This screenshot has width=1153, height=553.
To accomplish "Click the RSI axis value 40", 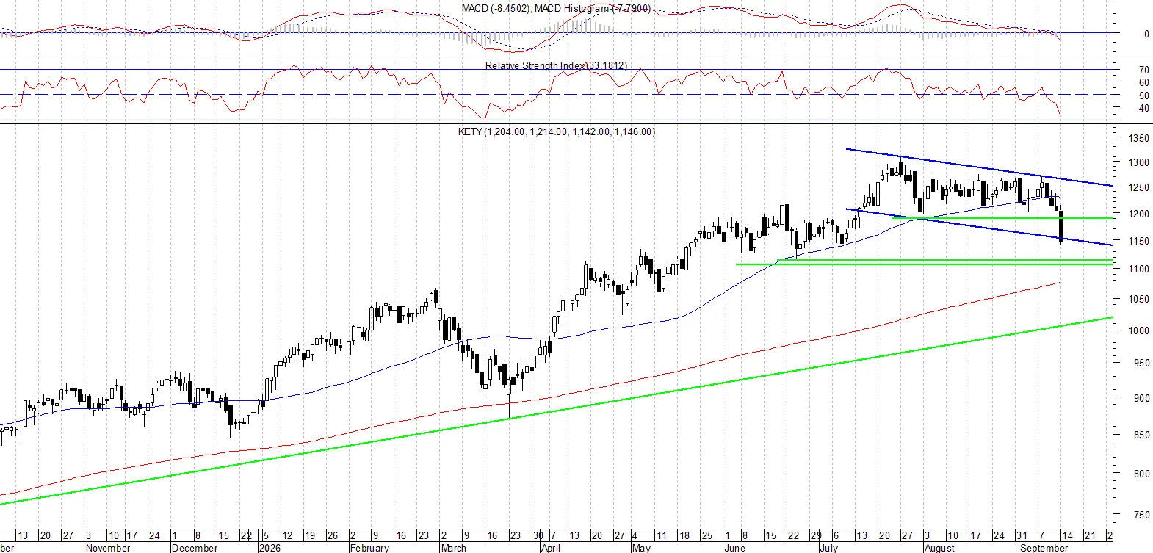I will [1144, 108].
